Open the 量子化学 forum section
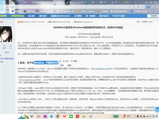159x119 pixels. (43, 16)
